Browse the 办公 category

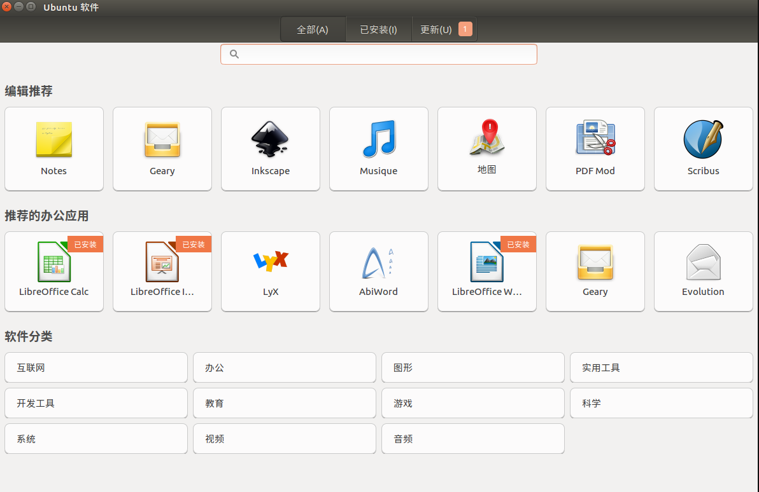285,367
